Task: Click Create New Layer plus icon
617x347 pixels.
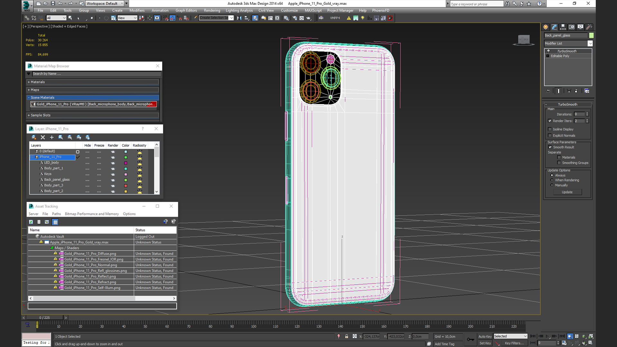Action: click(52, 137)
